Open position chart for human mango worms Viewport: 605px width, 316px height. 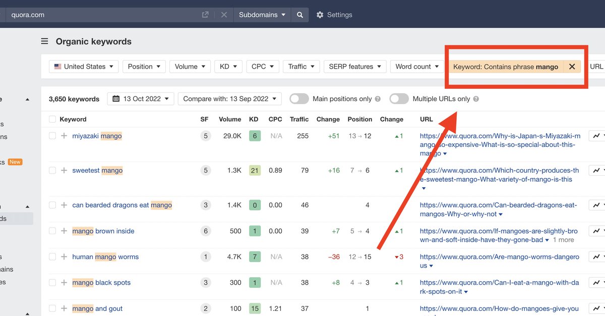[x=597, y=256]
